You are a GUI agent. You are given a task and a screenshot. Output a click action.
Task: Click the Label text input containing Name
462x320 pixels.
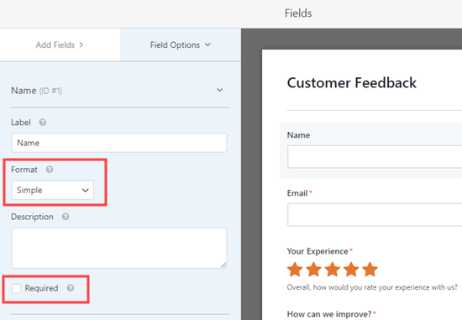pos(119,143)
